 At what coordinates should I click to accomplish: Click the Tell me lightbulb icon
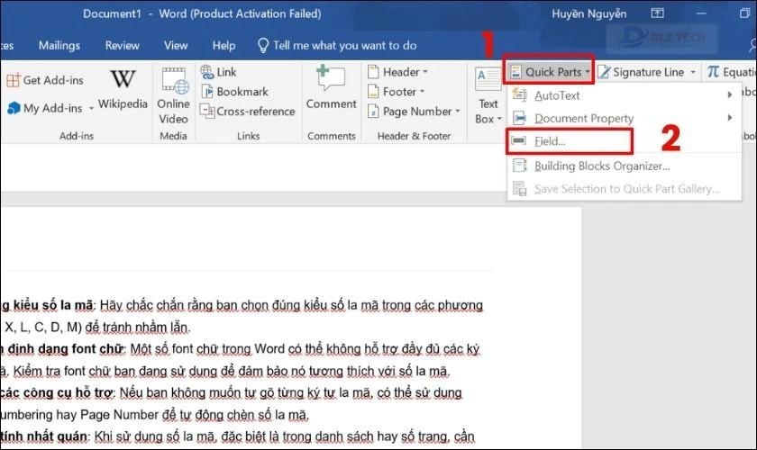pos(263,45)
